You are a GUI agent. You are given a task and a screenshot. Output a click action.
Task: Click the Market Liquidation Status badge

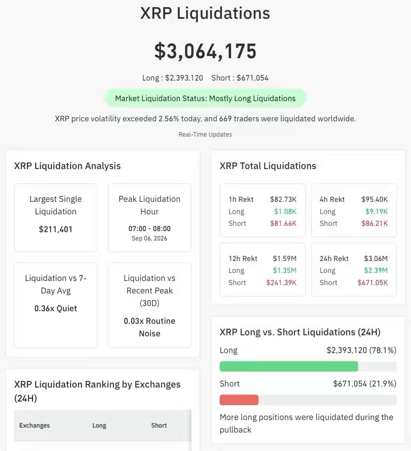click(x=205, y=98)
